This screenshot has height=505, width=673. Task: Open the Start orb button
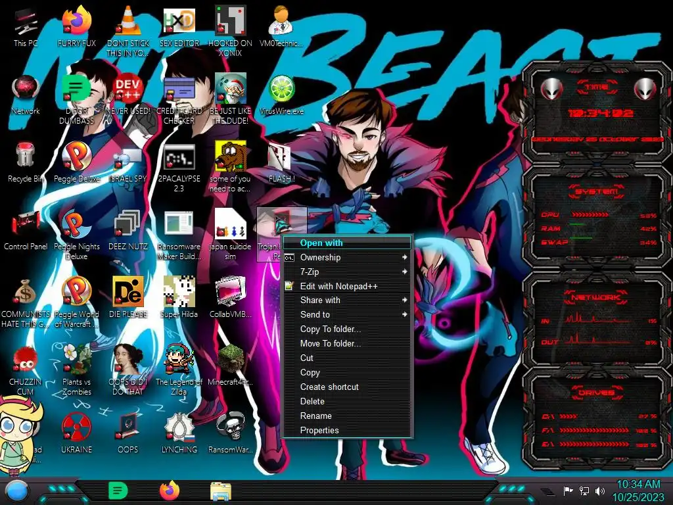tap(16, 491)
